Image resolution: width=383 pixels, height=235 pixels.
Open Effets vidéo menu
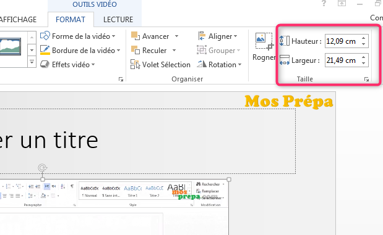pos(67,65)
